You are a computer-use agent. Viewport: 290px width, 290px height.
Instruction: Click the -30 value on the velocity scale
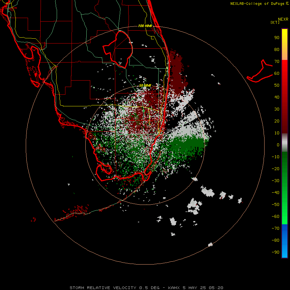275,181
